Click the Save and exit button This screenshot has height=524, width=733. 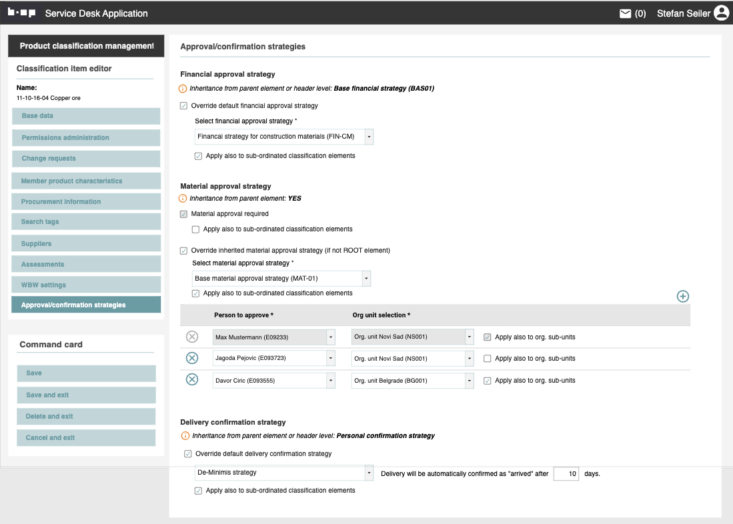point(83,395)
